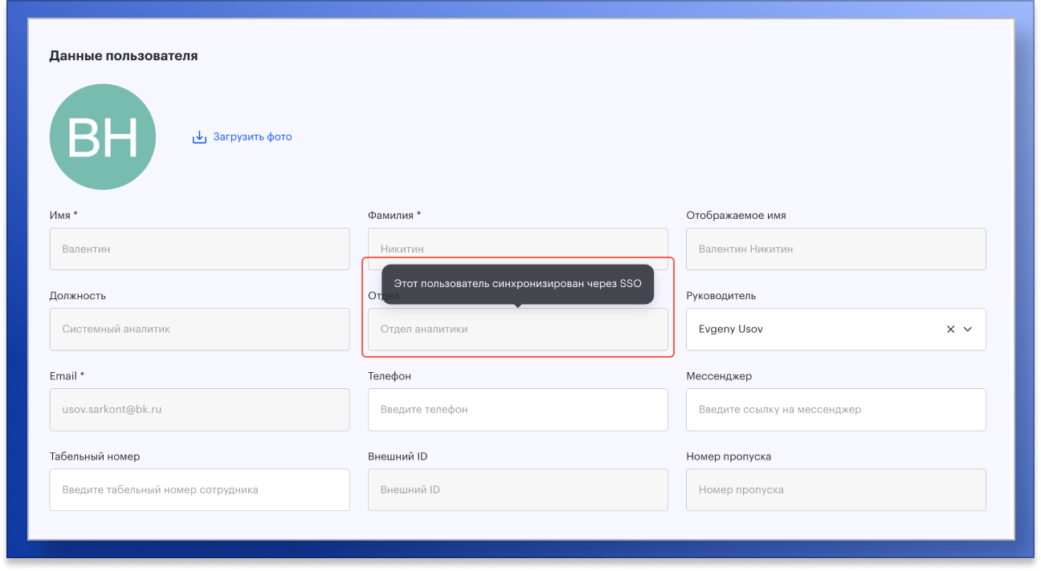The height and width of the screenshot is (571, 1041).
Task: Click the download-arrow upload photo icon
Action: tap(199, 137)
